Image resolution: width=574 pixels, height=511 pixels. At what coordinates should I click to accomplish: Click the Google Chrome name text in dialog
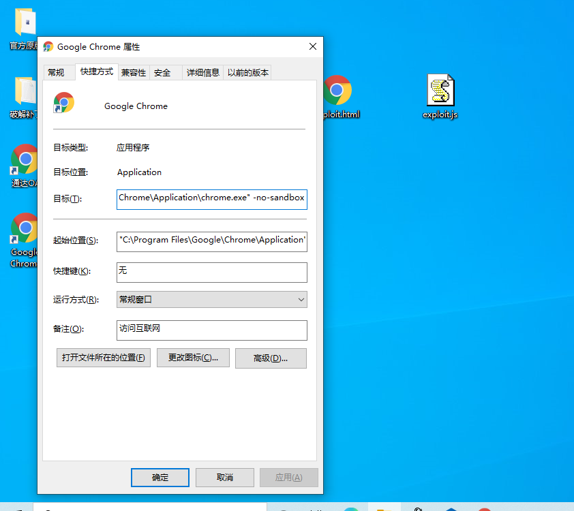[136, 106]
